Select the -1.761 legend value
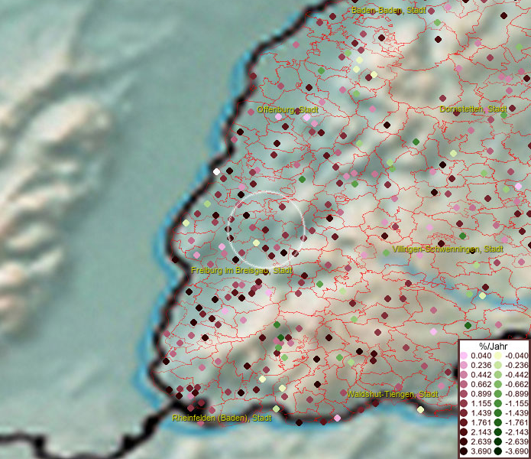 tap(516, 423)
